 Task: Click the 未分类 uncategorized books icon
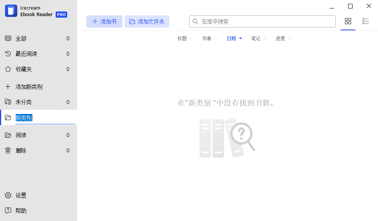8,102
